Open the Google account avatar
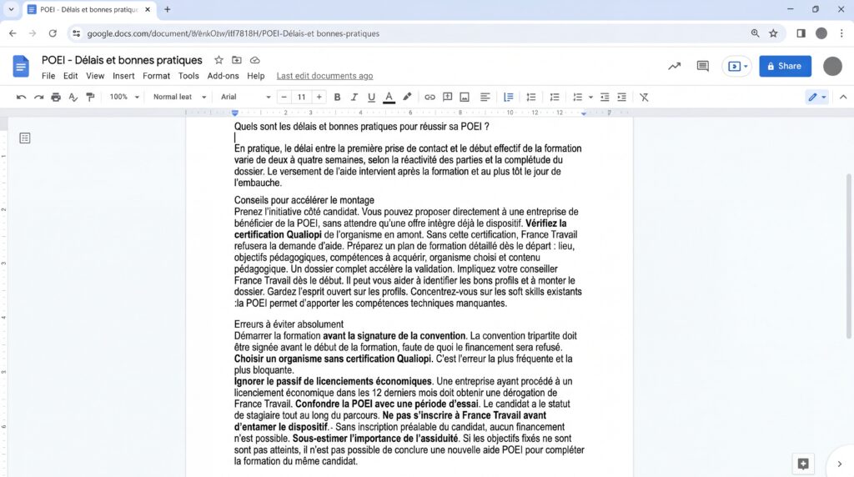854x477 pixels. (832, 66)
